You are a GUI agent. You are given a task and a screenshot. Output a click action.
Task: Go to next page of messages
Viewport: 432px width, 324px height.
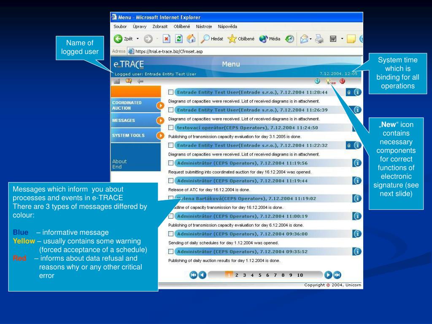tap(328, 275)
